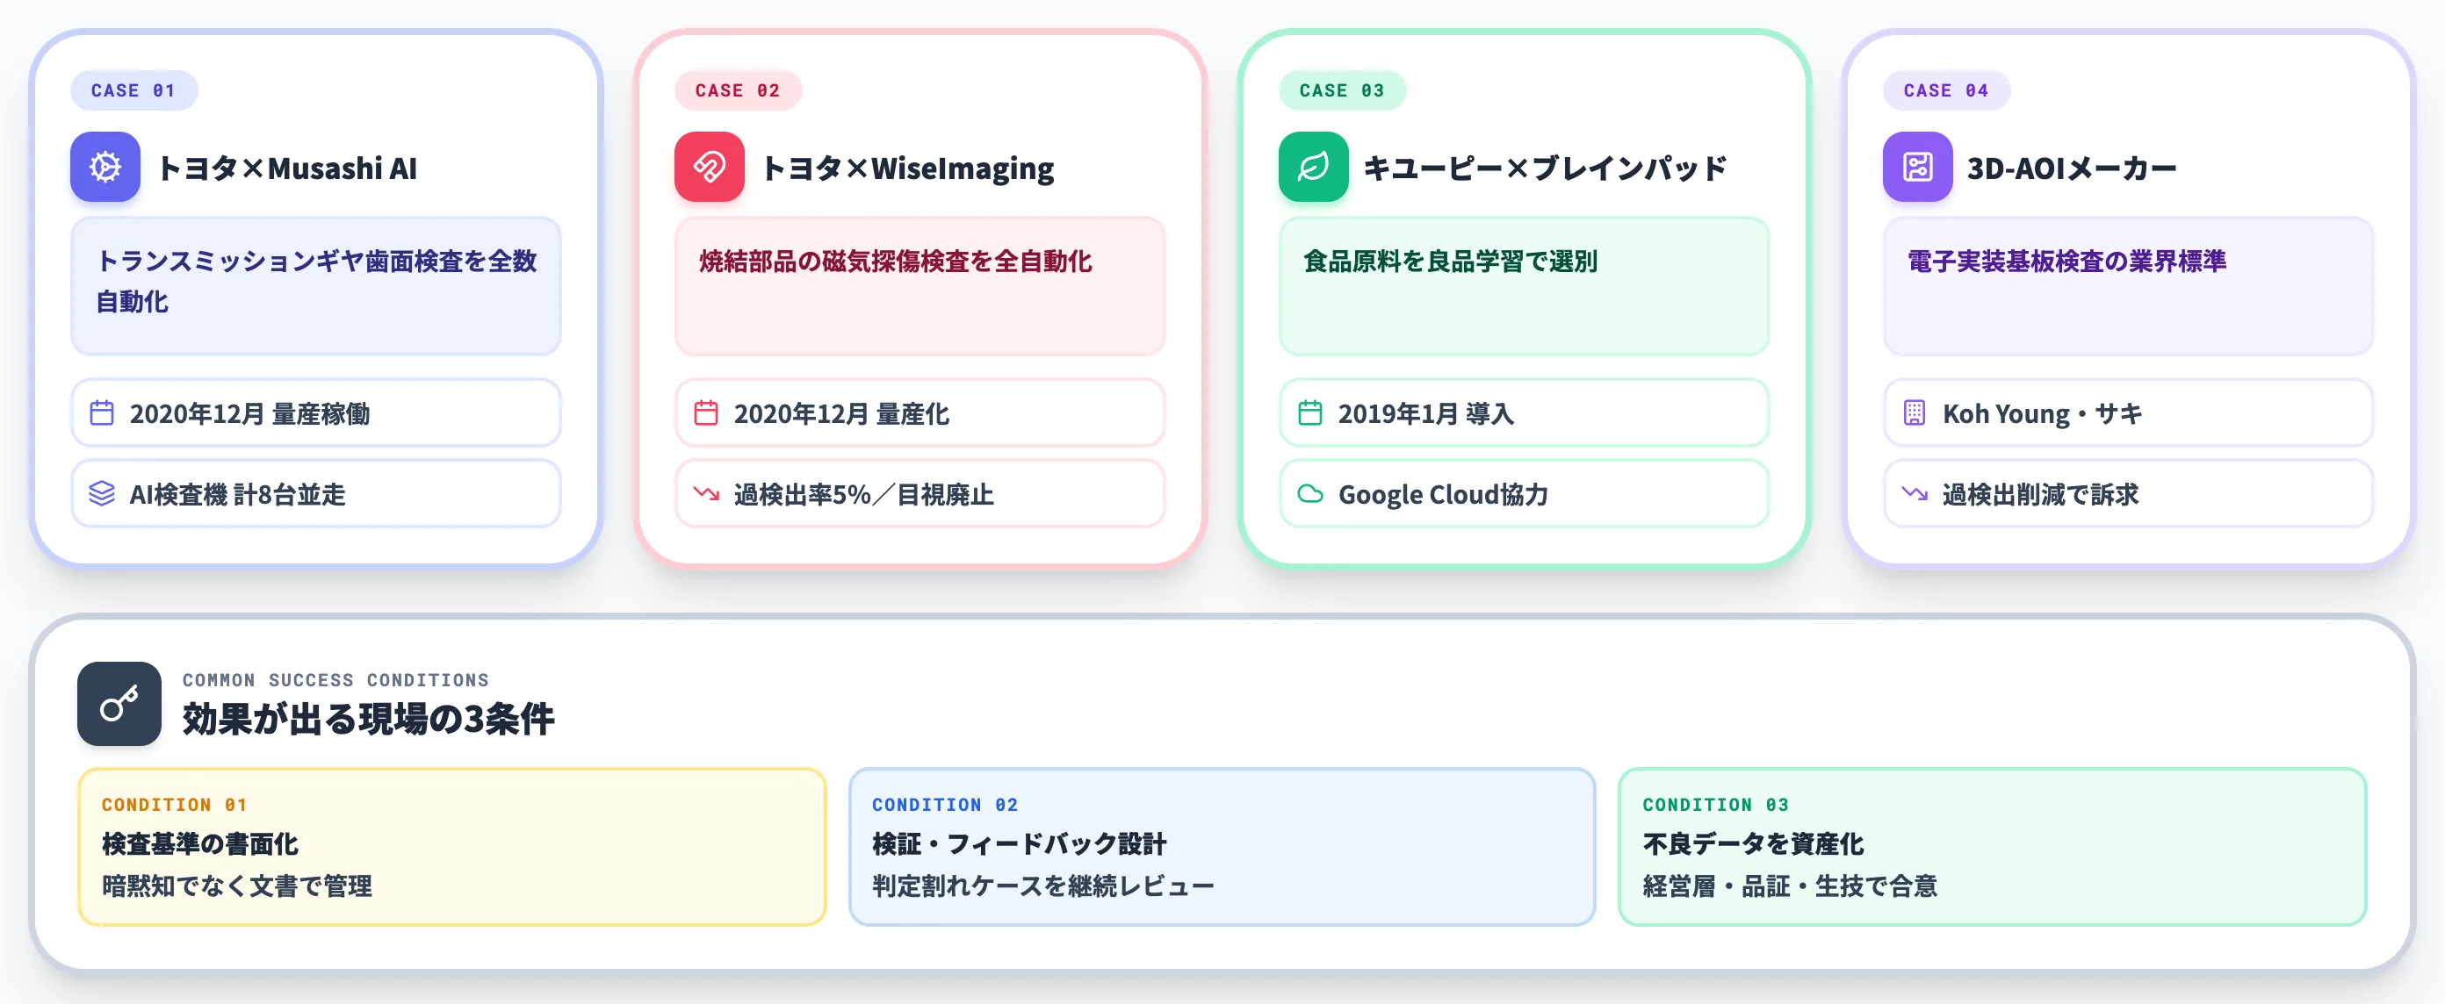This screenshot has height=1004, width=2445.
Task: Click the gear icon beside トヨタ×Musashi AI
Action: click(x=105, y=167)
